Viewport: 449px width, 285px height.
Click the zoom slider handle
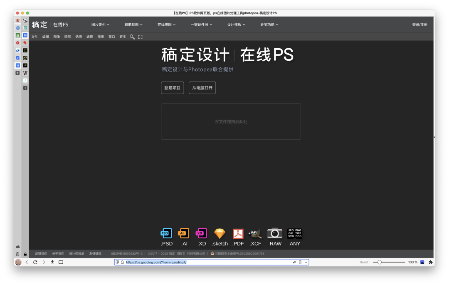click(x=380, y=262)
